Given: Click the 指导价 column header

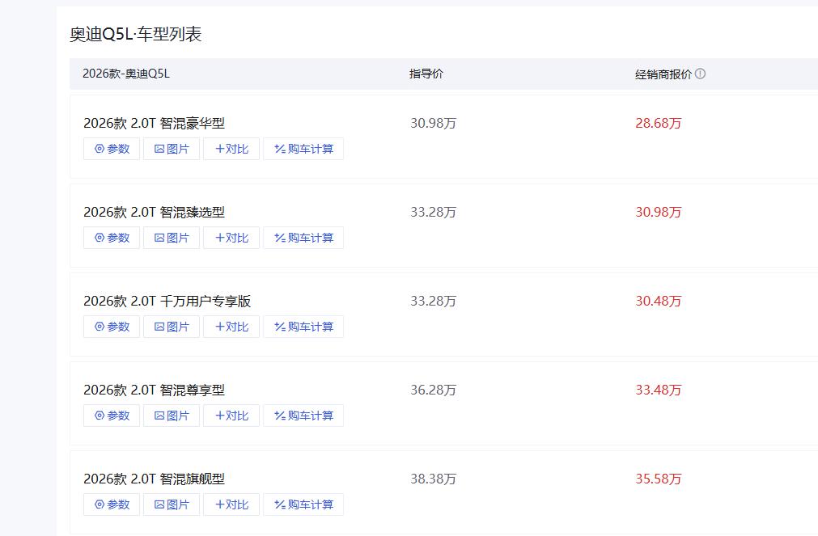Looking at the screenshot, I should click(x=426, y=74).
